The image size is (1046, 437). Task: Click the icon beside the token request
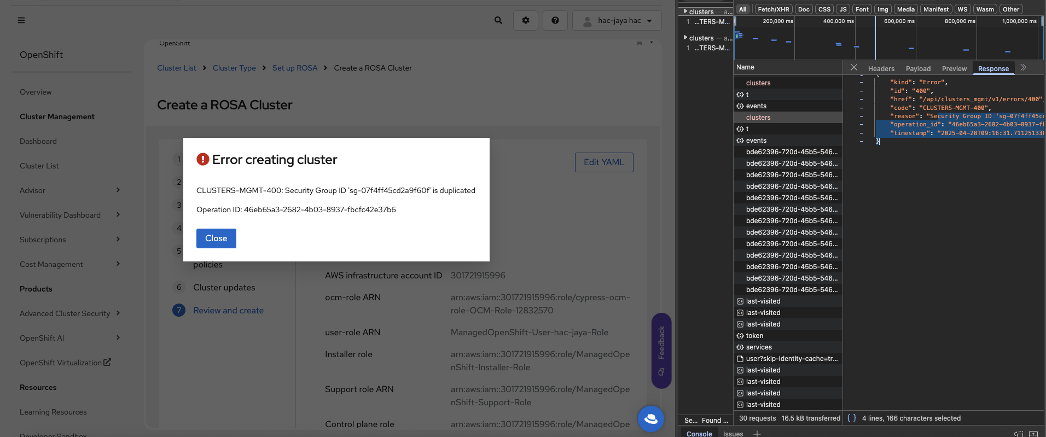click(740, 336)
